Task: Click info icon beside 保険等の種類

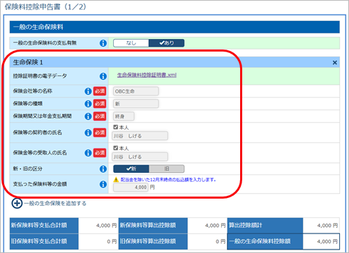Action: point(88,104)
